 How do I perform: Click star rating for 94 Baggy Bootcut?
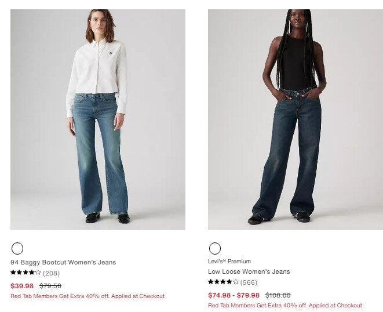pyautogui.click(x=25, y=273)
